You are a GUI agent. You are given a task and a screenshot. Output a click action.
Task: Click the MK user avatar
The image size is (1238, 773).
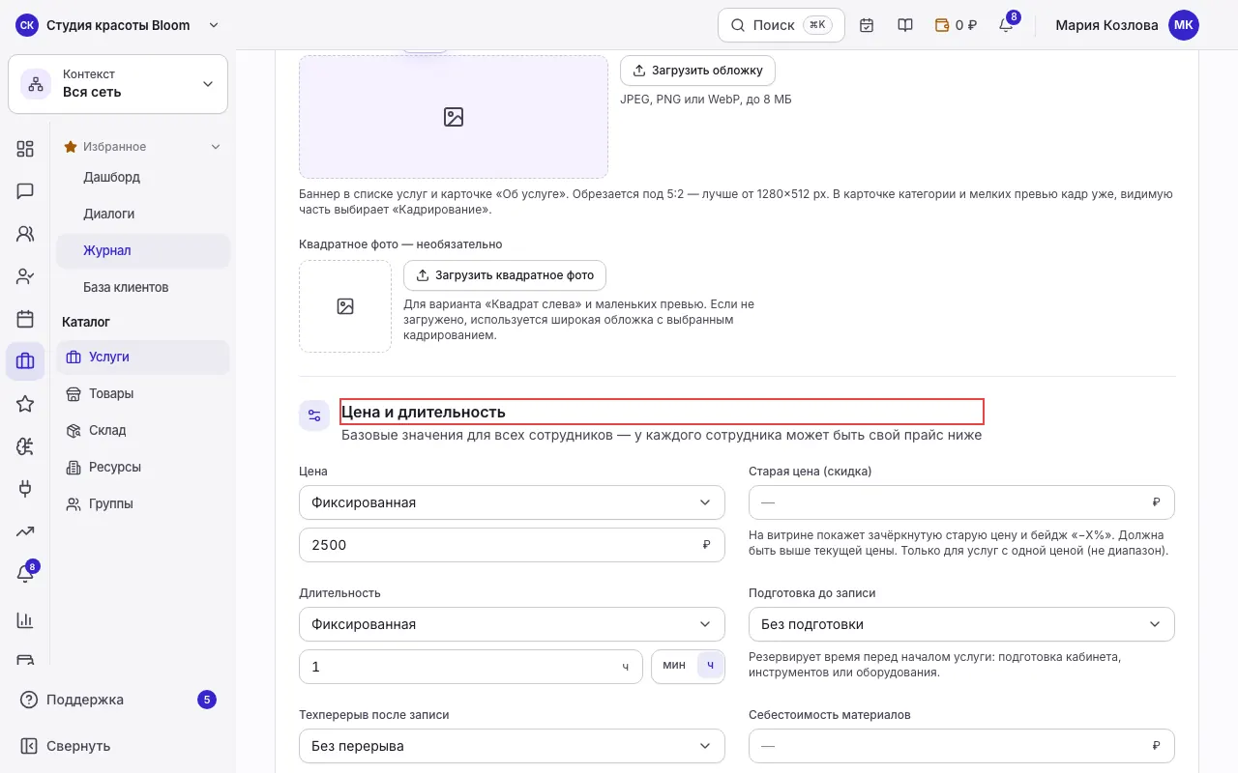pos(1184,25)
